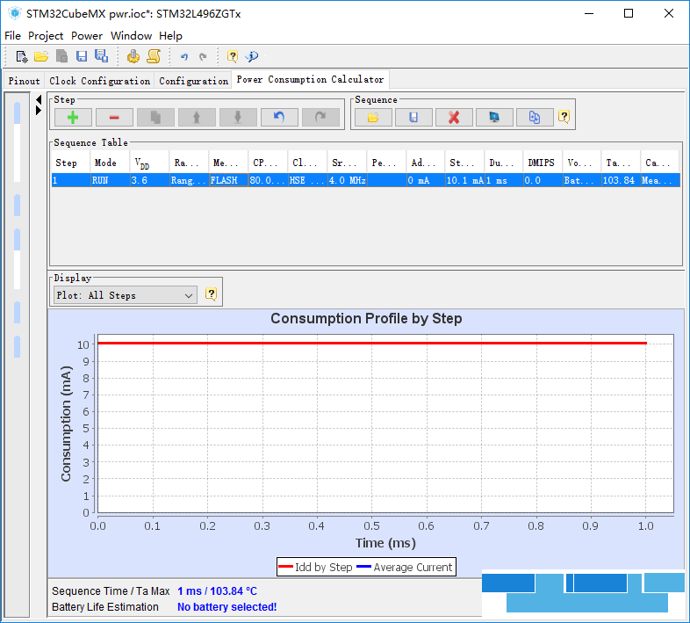Click the New Project toolbar icon
Screen dimensions: 690x623
point(22,56)
